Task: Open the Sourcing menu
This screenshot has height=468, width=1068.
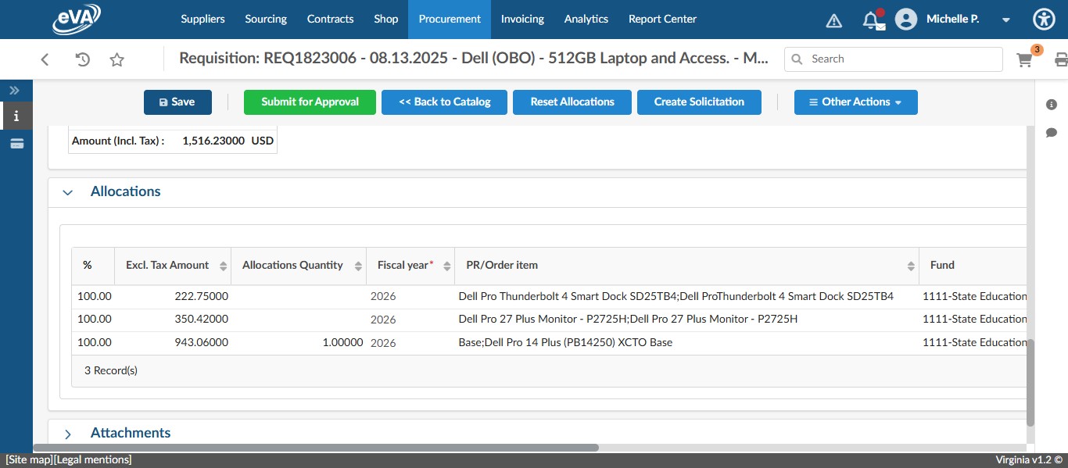Action: pyautogui.click(x=265, y=19)
